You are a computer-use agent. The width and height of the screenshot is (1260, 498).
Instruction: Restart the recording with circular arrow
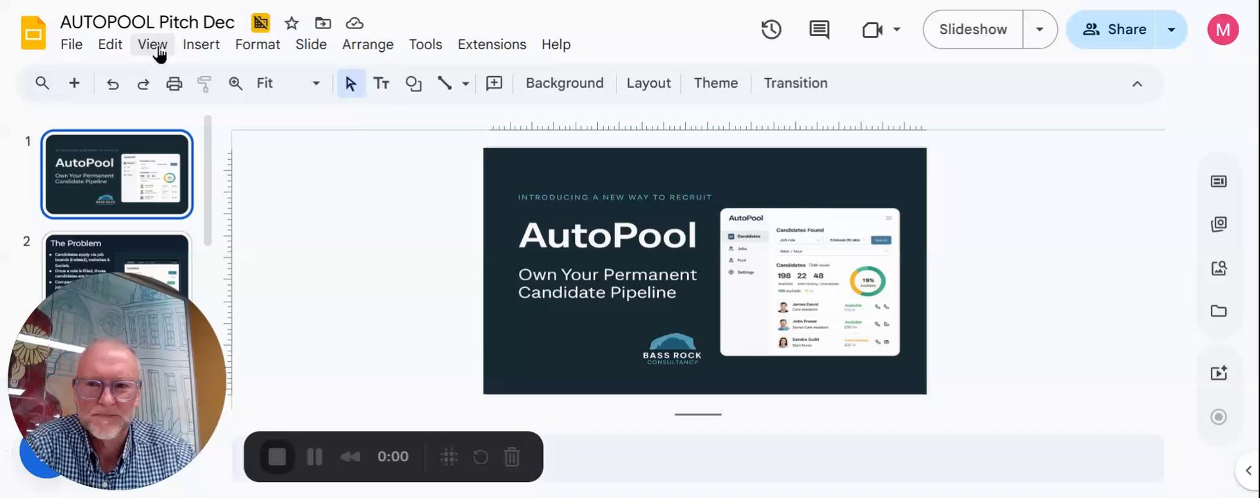tap(480, 456)
